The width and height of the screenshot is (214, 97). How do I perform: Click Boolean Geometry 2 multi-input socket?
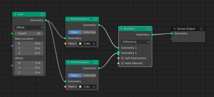[118, 53]
